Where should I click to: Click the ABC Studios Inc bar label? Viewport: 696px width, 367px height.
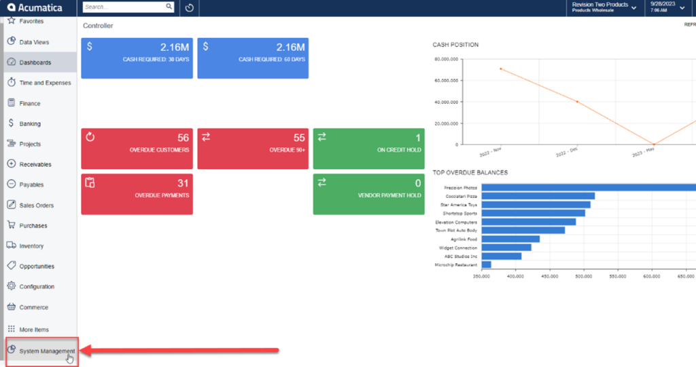click(x=461, y=256)
